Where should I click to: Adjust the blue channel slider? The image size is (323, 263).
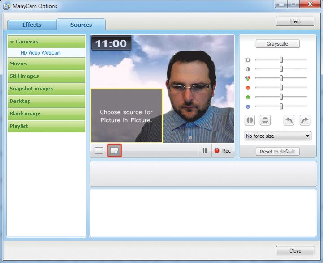(281, 106)
